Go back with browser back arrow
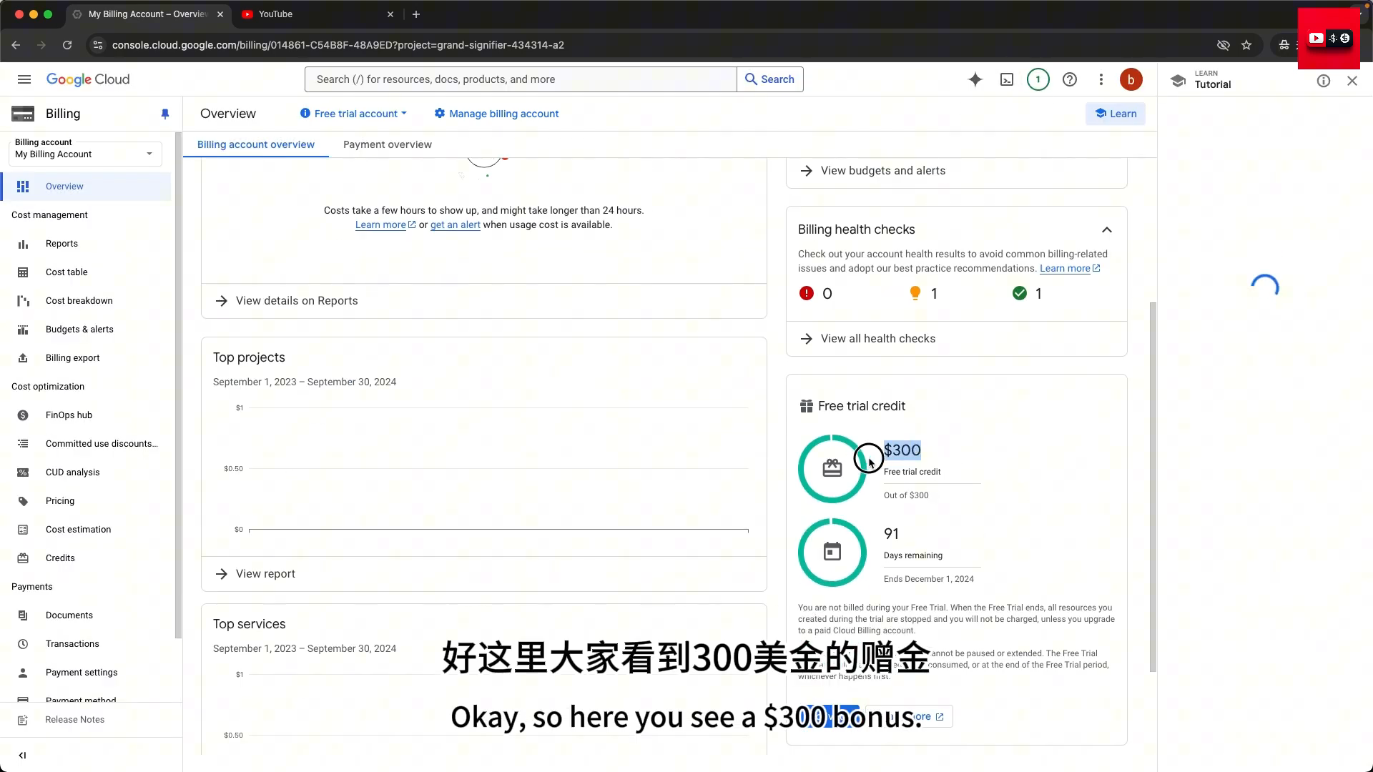1373x772 pixels. [16, 44]
